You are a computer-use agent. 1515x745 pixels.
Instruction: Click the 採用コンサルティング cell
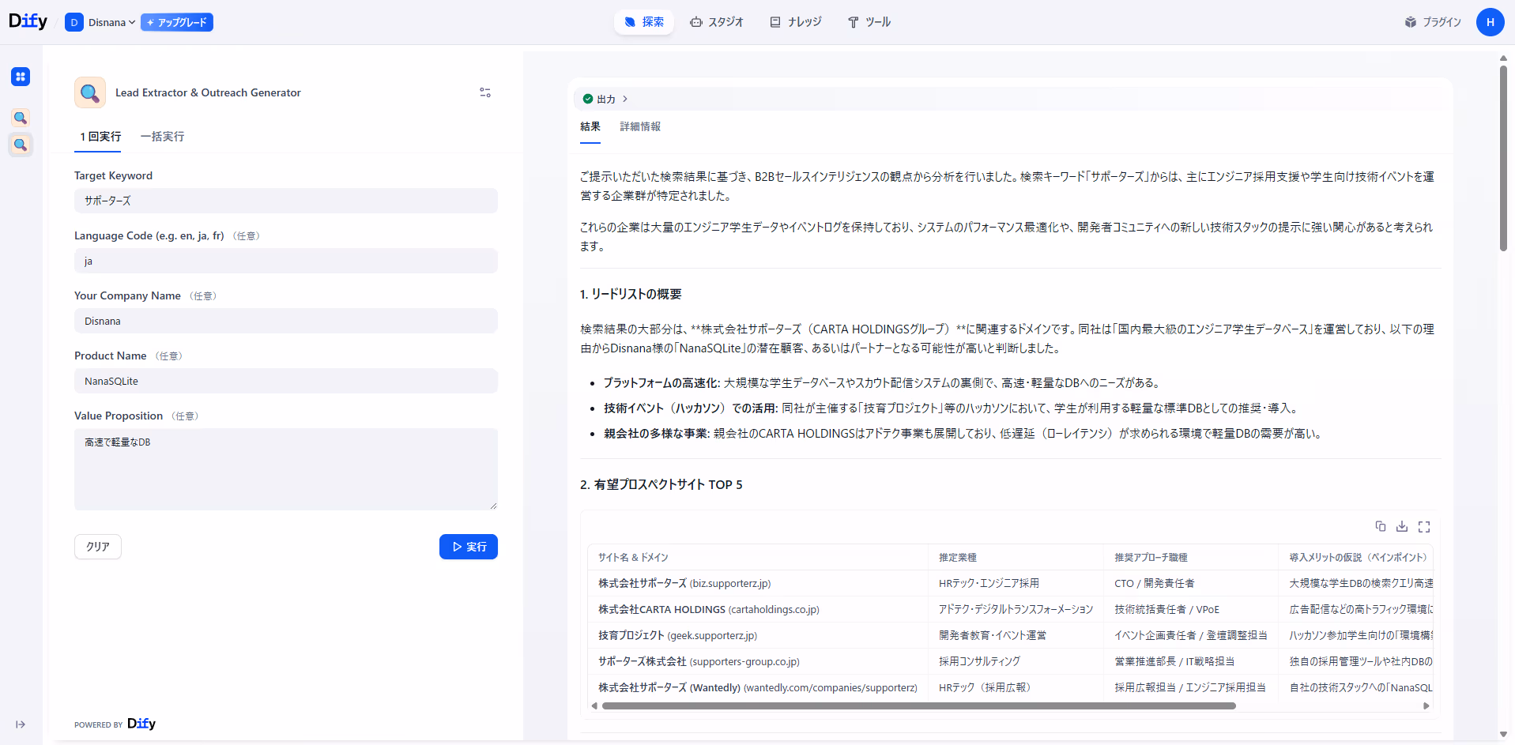[x=1016, y=661]
